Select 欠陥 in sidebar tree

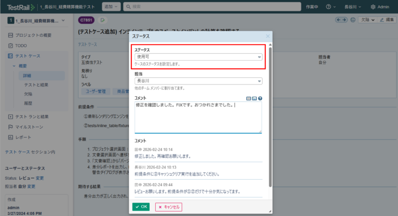coord(28,94)
